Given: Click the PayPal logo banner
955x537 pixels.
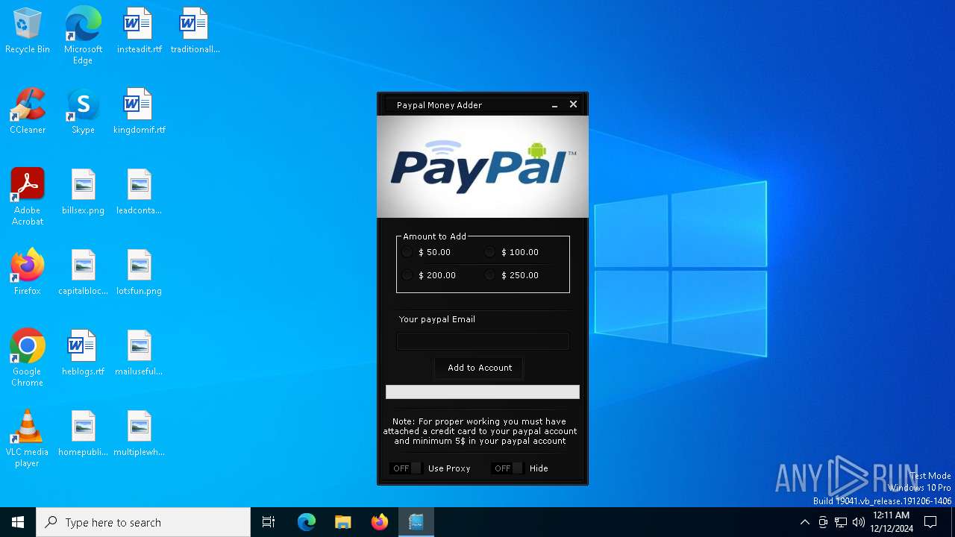Looking at the screenshot, I should tap(483, 166).
